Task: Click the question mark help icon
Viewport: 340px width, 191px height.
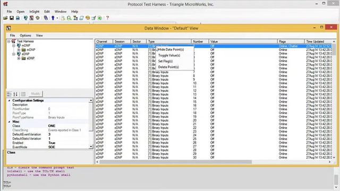Action: [x=107, y=18]
